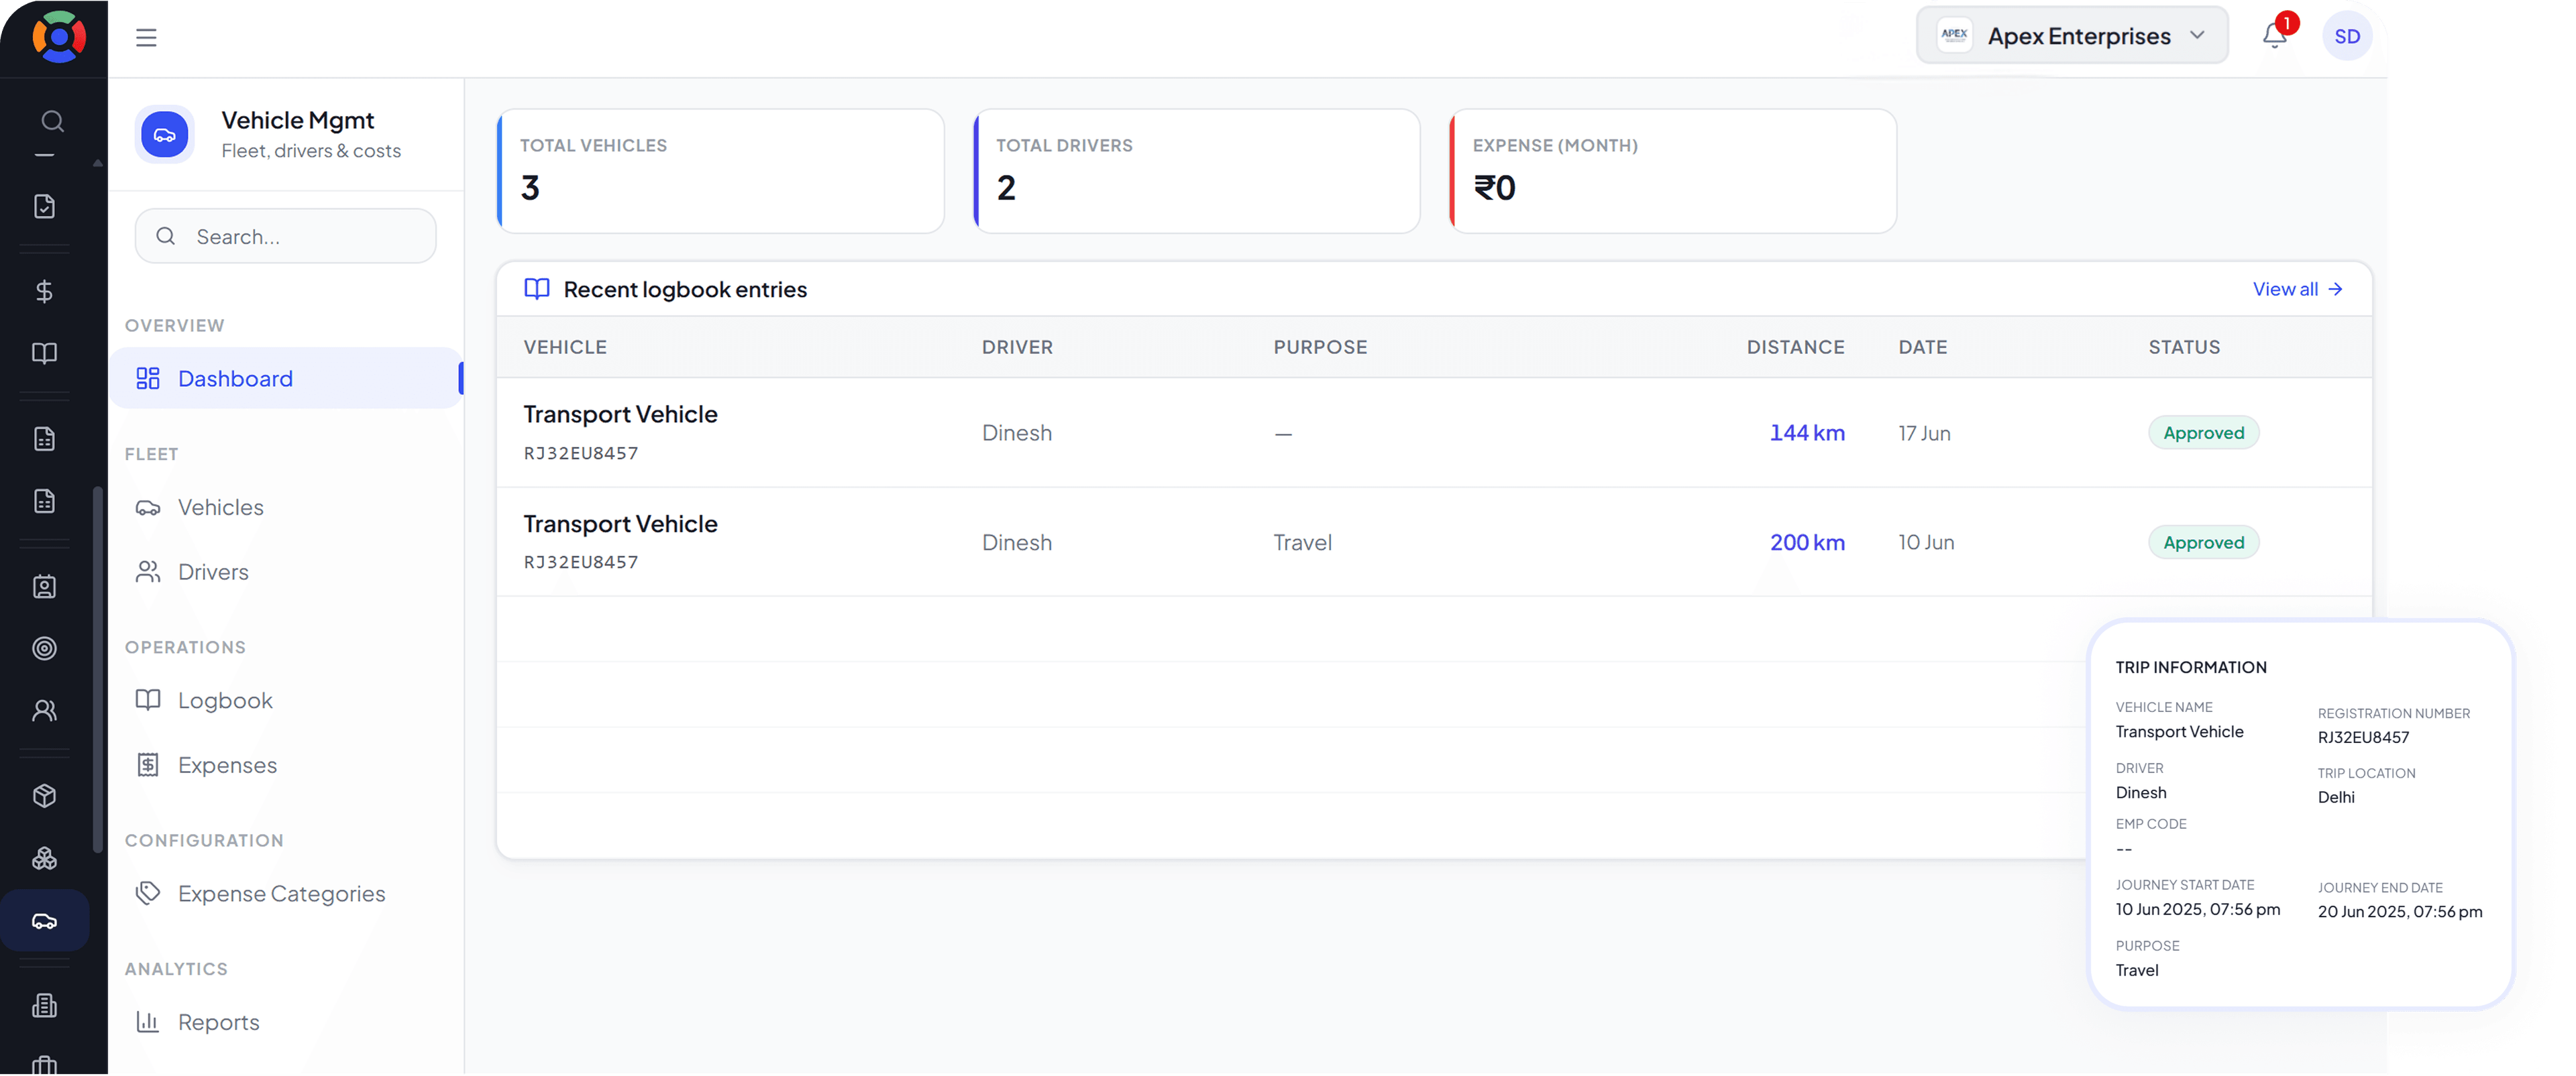Viewport: 2576px width, 1076px height.
Task: Open the office building icon in rail
Action: click(44, 1005)
